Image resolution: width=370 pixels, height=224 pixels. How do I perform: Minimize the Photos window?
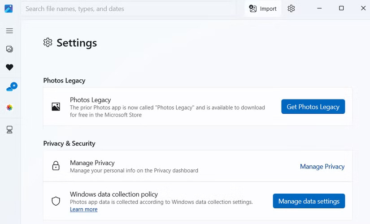319,9
